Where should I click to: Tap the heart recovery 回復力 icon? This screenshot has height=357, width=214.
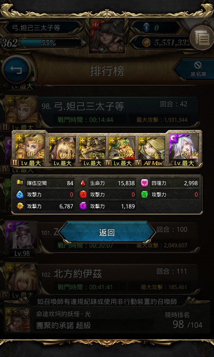144,183
